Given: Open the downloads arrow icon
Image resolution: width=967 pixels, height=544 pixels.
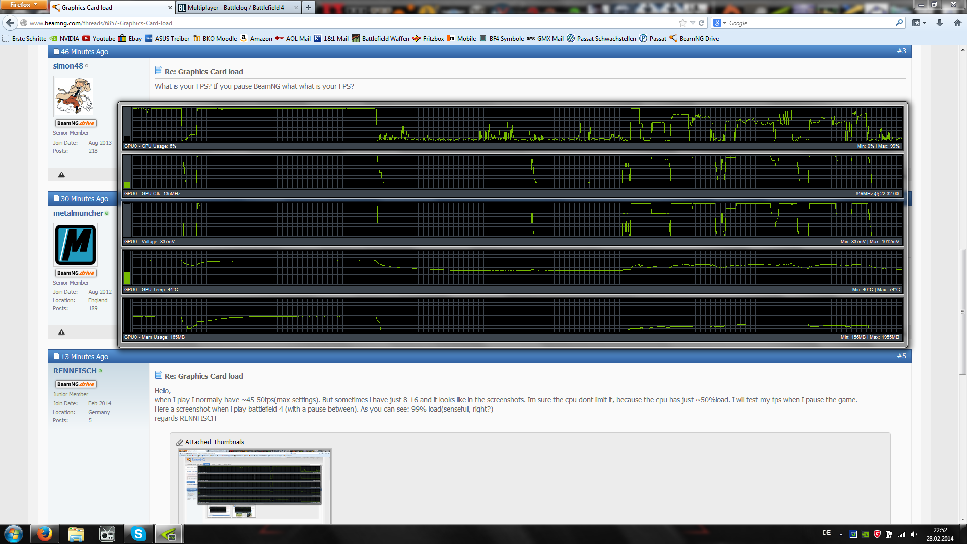Looking at the screenshot, I should (940, 23).
